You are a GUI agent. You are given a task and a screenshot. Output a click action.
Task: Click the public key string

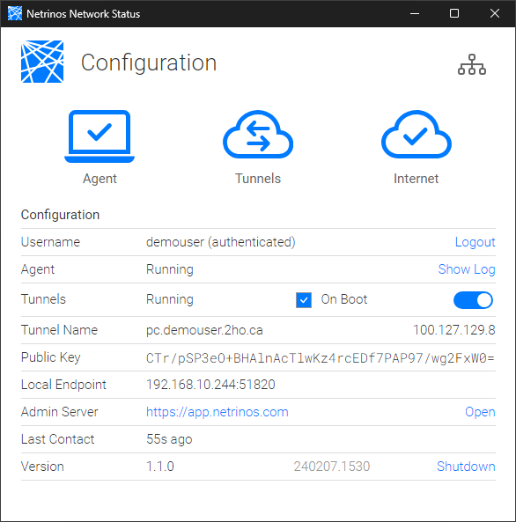click(x=321, y=358)
